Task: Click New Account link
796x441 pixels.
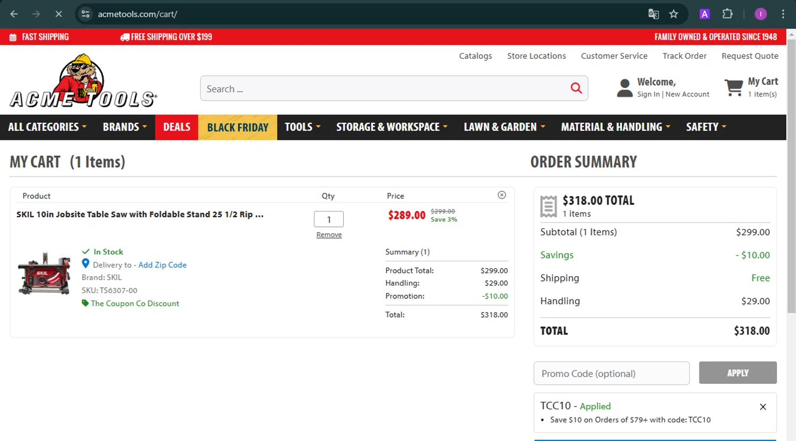Action: [687, 94]
